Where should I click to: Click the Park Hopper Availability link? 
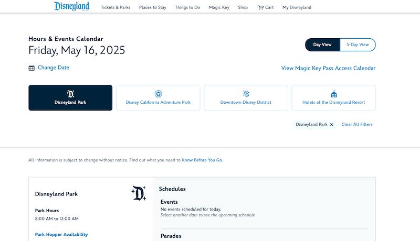tap(61, 234)
